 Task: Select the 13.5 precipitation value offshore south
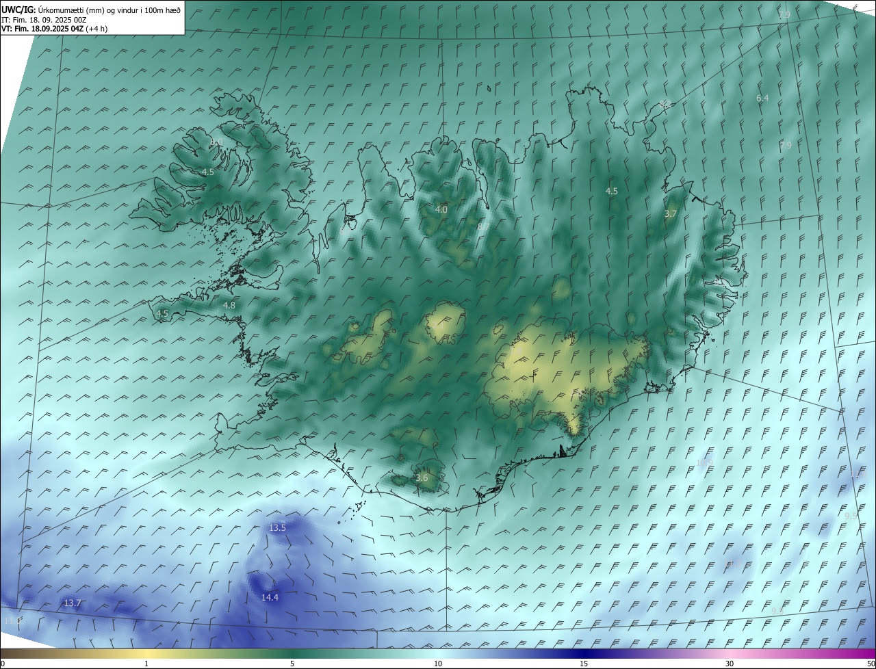tap(277, 527)
